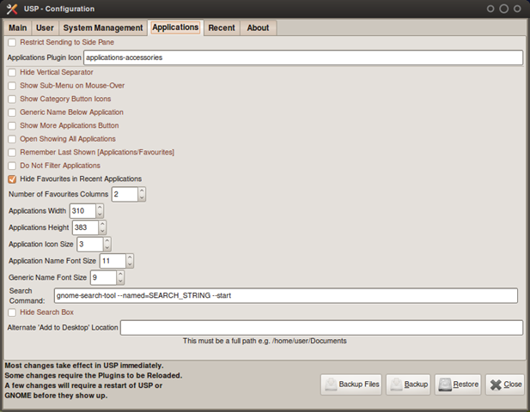Switch to the Recent tab

[222, 27]
